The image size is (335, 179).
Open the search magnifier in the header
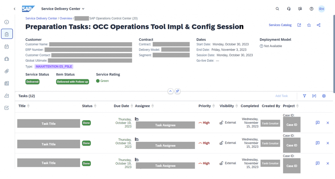[x=277, y=9]
